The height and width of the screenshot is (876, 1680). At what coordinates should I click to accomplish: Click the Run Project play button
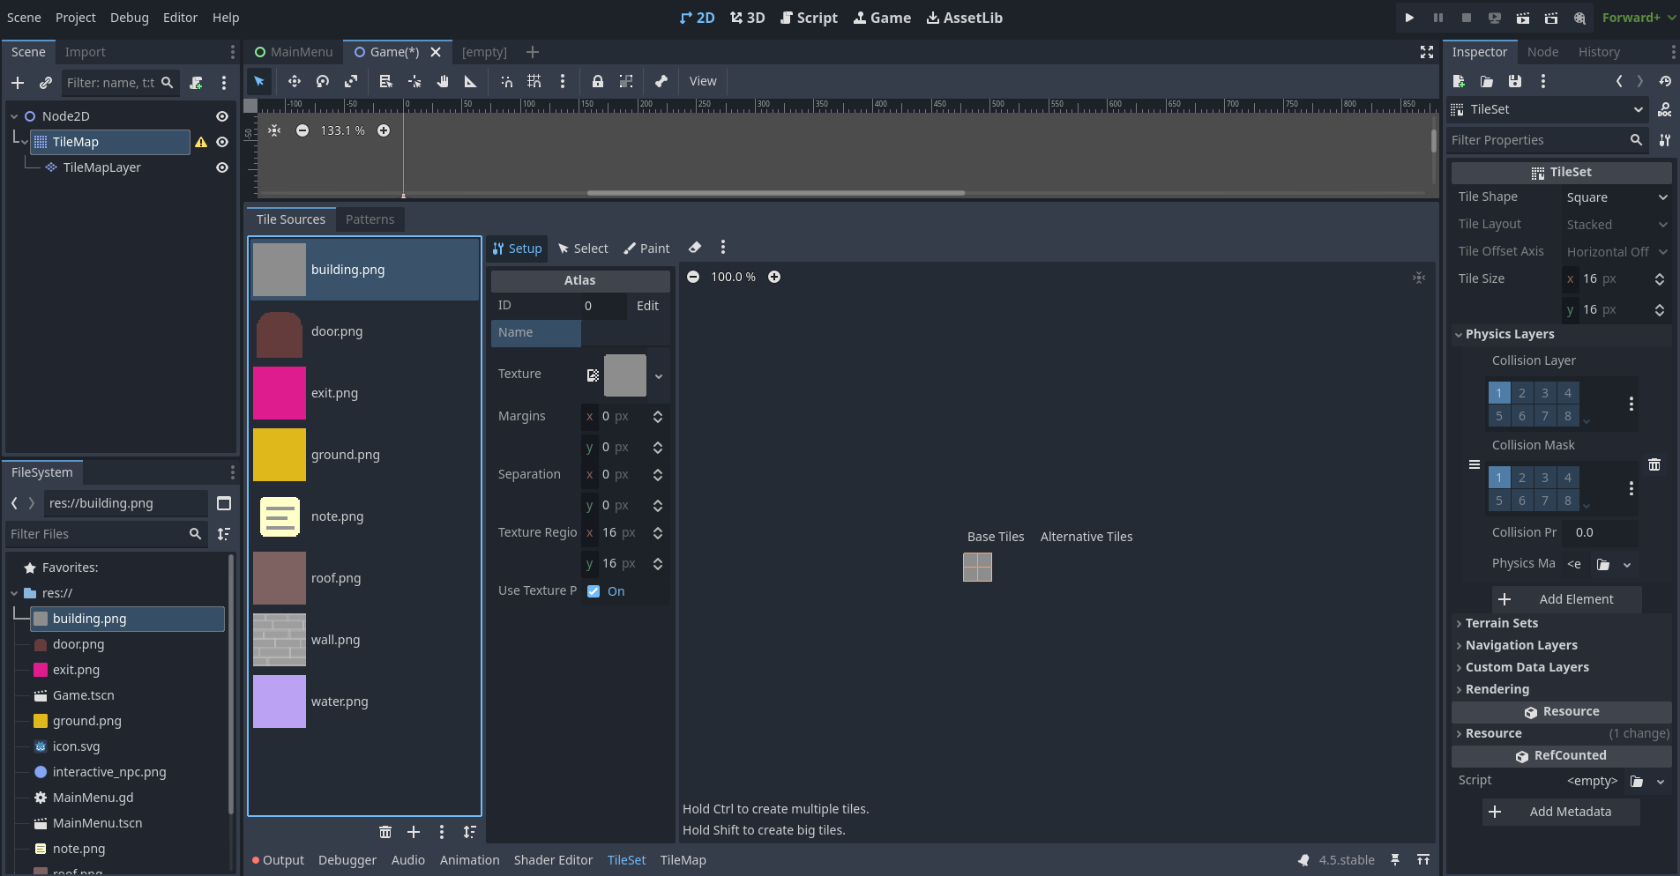(1409, 18)
